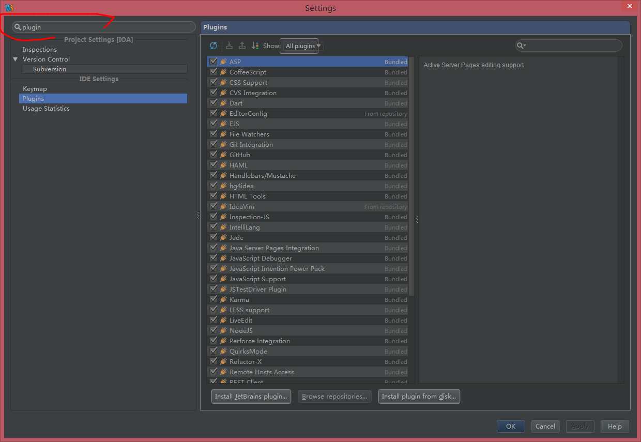Open the Keymap settings page

(x=35, y=89)
